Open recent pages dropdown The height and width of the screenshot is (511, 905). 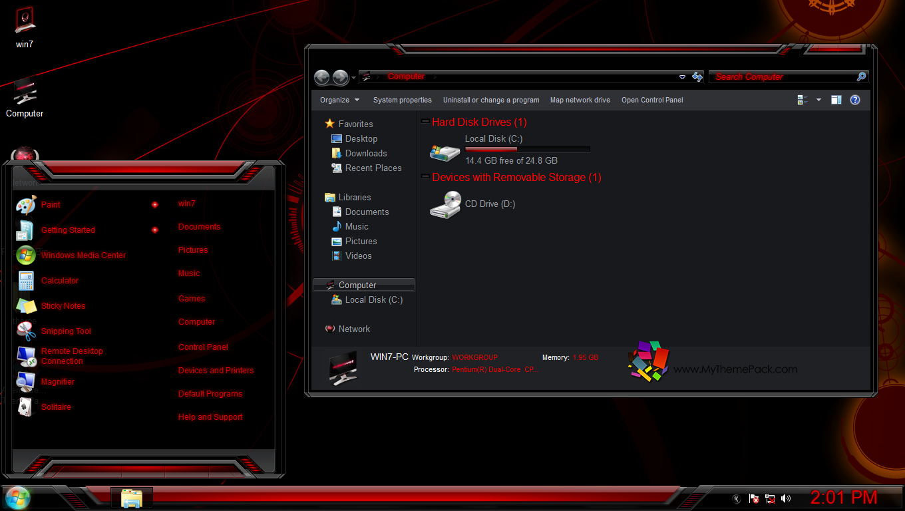coord(353,77)
